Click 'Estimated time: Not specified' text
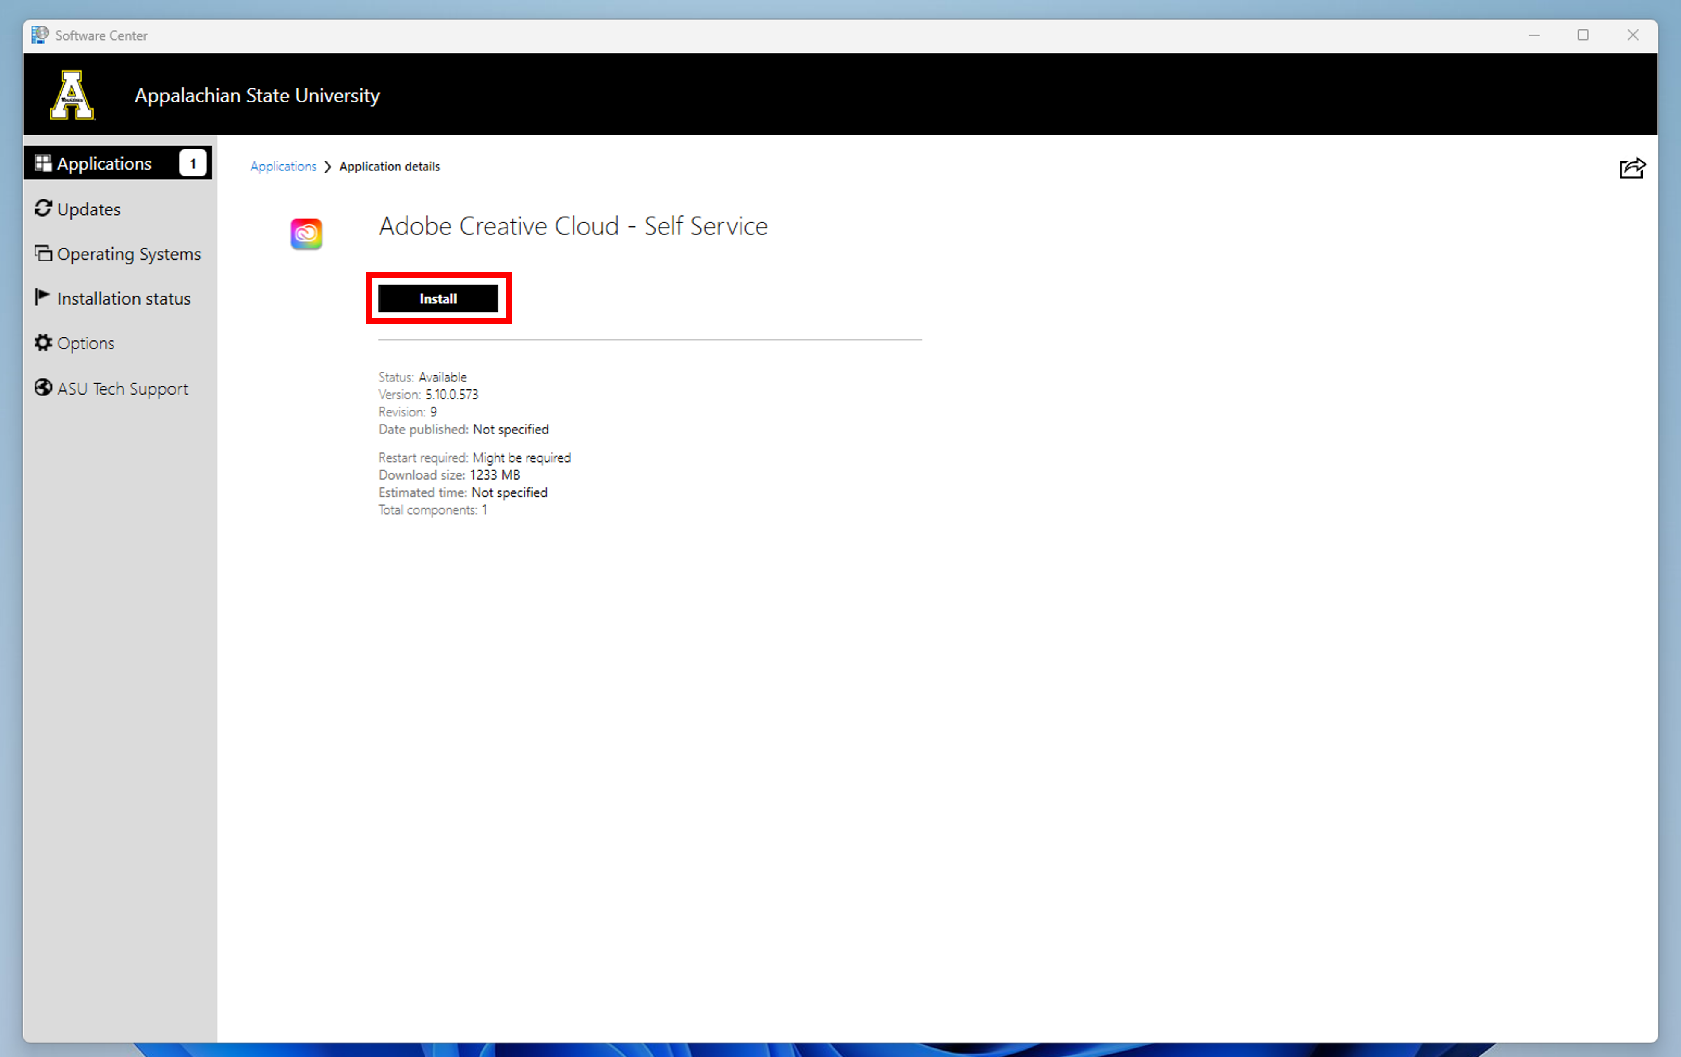 click(463, 492)
